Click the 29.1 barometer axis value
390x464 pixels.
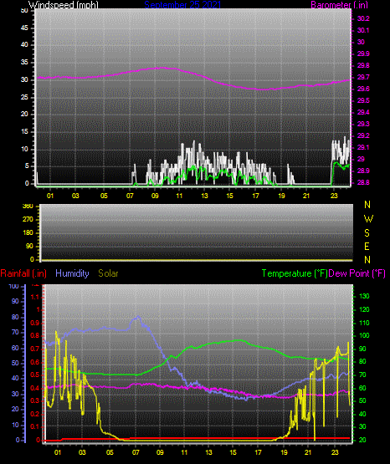tap(363, 147)
